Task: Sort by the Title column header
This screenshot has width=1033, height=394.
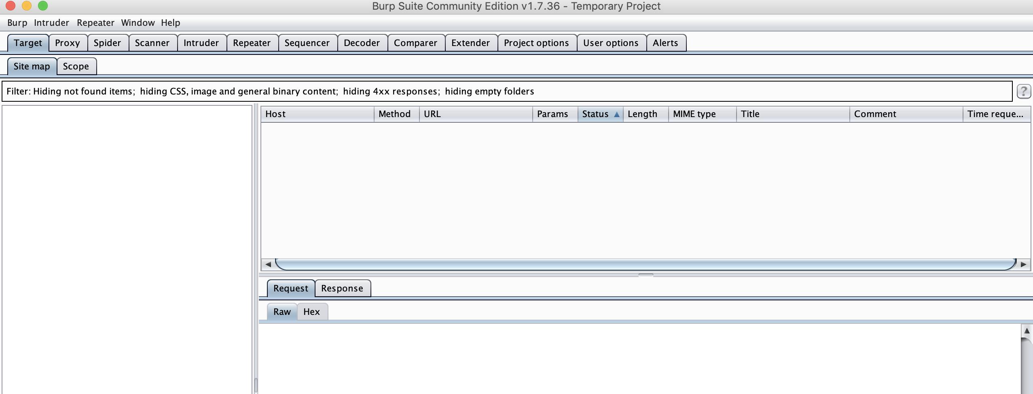Action: point(793,114)
